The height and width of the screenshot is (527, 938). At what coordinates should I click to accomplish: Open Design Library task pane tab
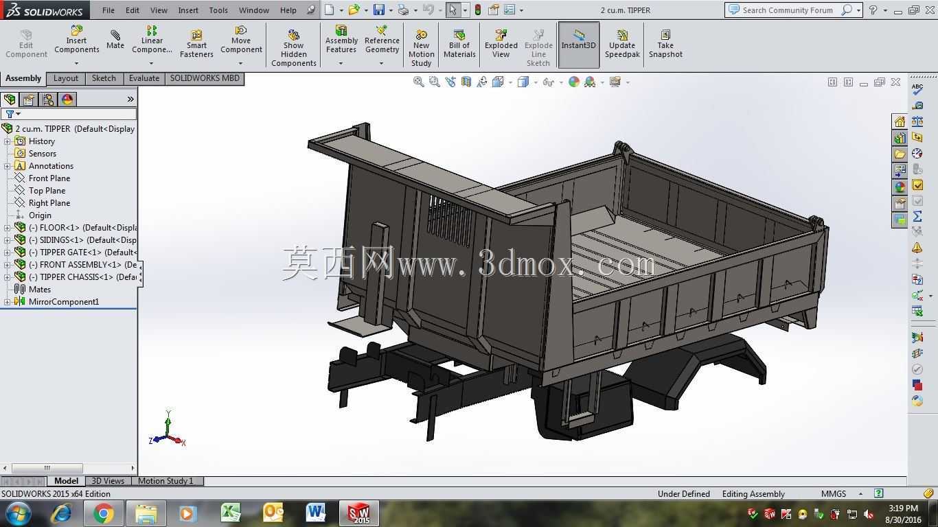click(900, 138)
